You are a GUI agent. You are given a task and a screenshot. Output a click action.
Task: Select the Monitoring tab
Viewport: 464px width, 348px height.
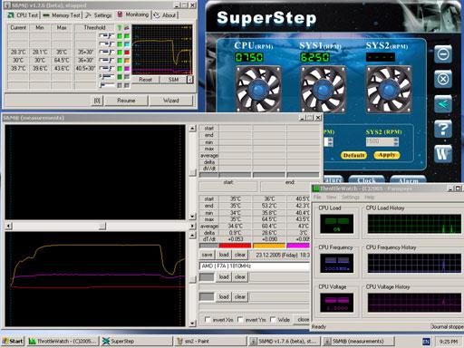[x=133, y=14]
